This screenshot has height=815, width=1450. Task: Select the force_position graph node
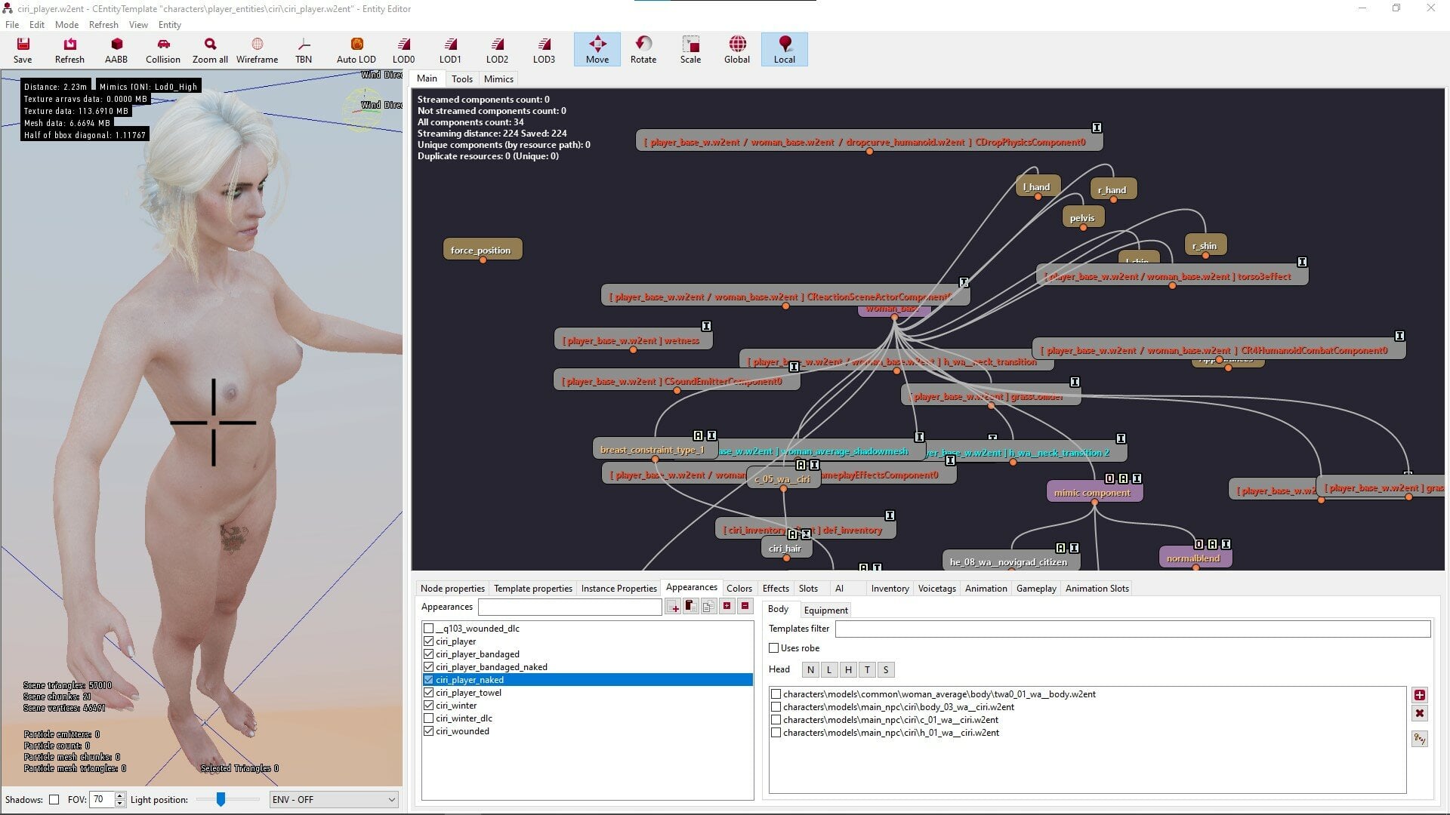481,250
